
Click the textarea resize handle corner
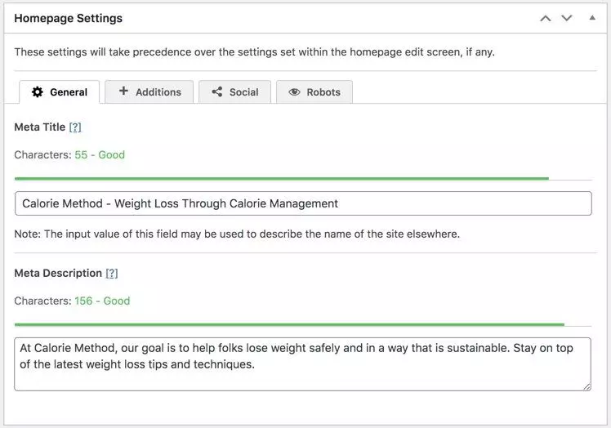click(586, 386)
